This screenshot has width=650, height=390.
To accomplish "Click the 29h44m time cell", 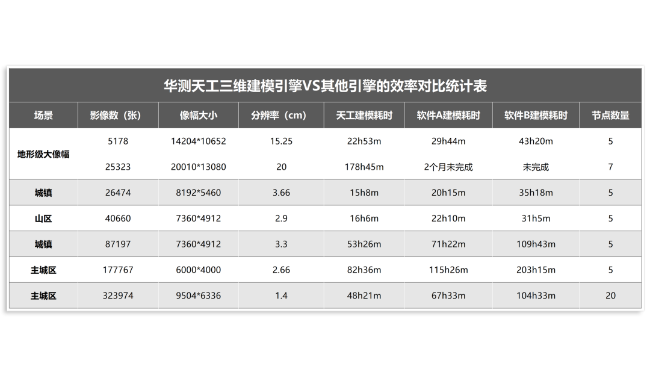I will pyautogui.click(x=448, y=141).
